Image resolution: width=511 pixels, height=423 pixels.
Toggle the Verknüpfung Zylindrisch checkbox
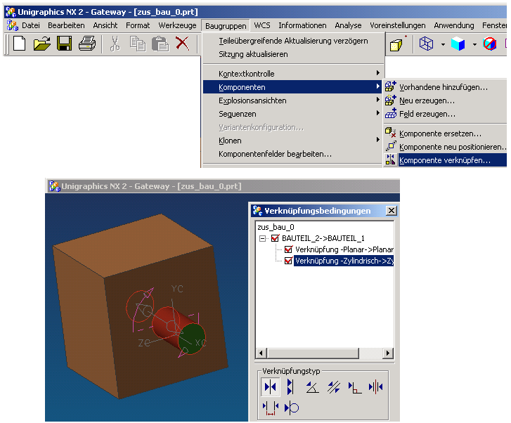point(288,261)
